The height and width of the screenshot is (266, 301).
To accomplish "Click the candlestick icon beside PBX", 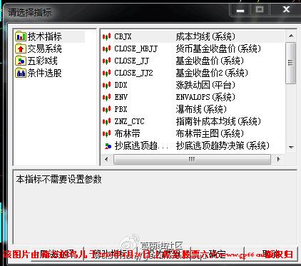I will tap(107, 109).
